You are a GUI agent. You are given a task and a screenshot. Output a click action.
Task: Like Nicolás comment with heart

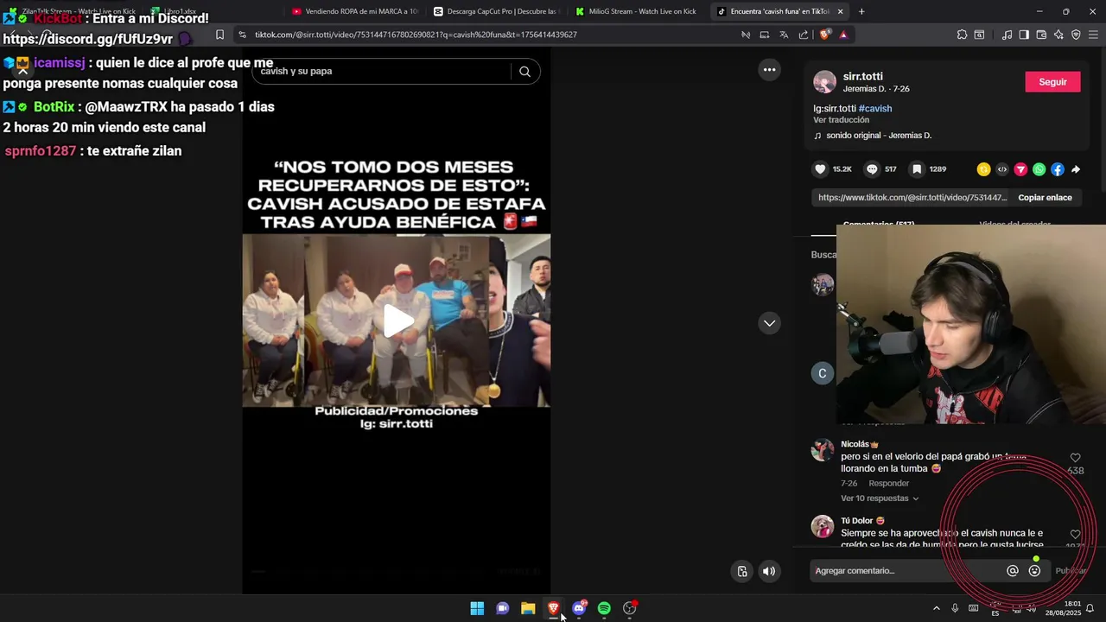pos(1075,458)
